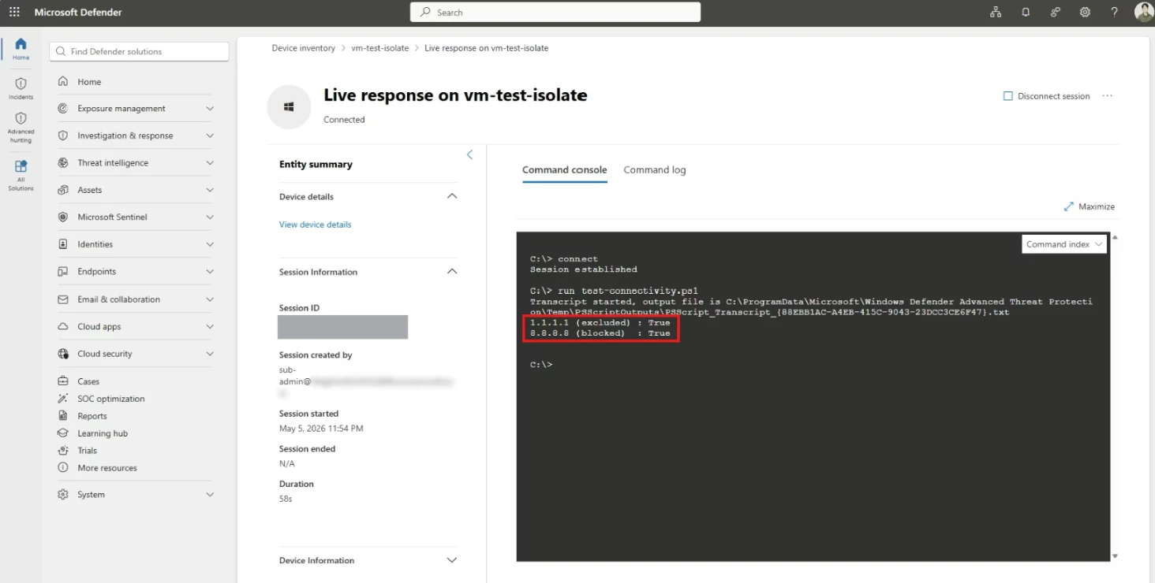
Task: Click the 'Live response on vm-test-isolate' heading
Action: 455,95
